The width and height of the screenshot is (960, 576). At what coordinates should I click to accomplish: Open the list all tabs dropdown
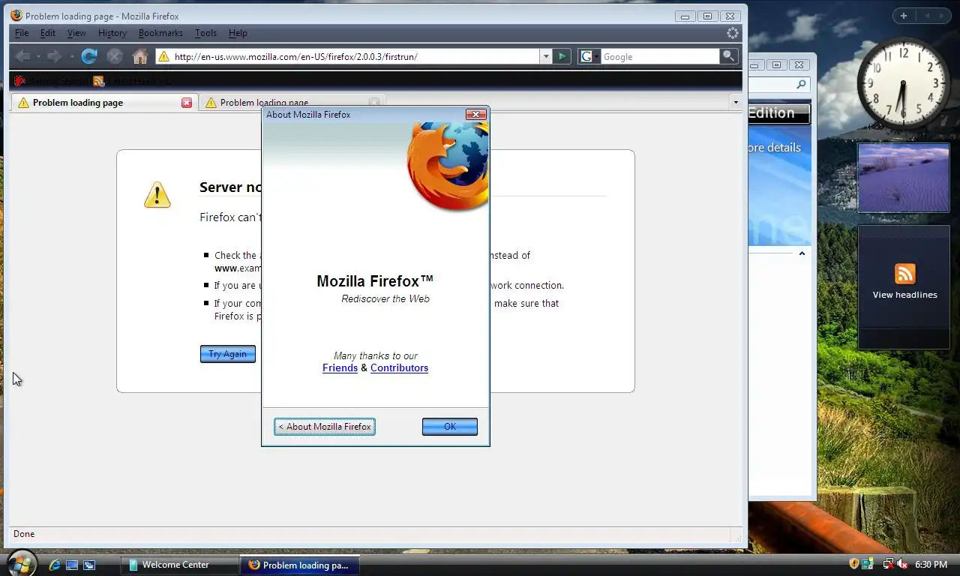coord(735,103)
